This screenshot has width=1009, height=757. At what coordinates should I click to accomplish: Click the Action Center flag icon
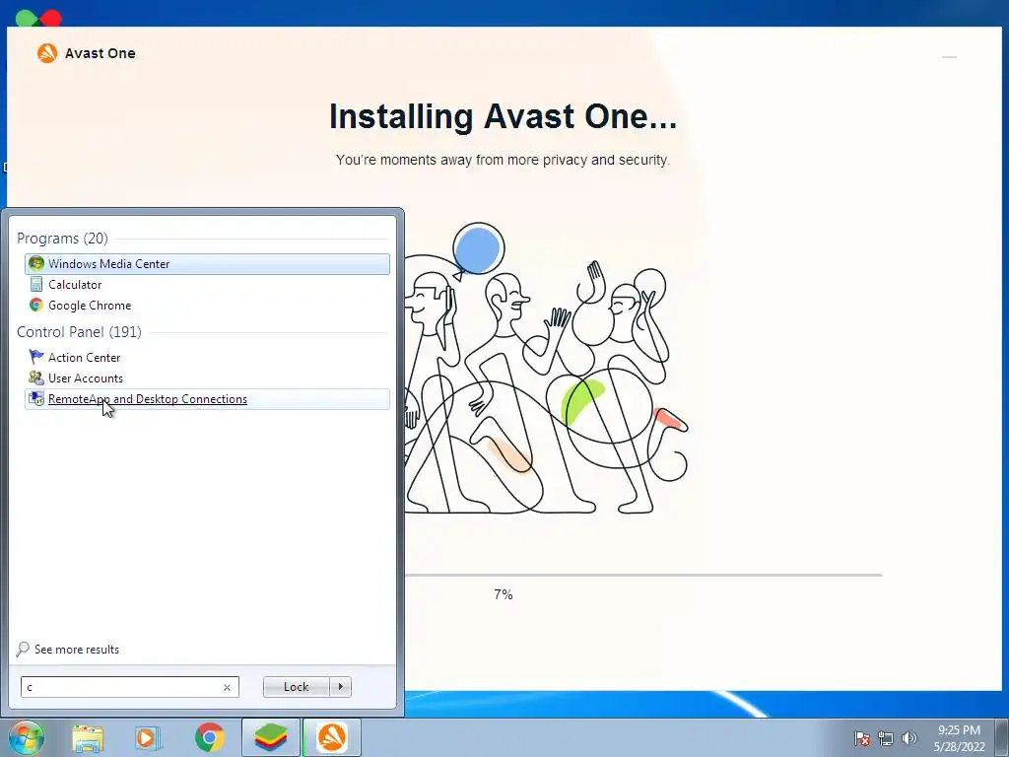pyautogui.click(x=36, y=357)
